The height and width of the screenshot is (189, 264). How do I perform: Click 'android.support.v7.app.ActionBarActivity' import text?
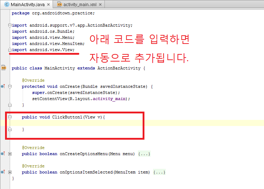[81, 26]
